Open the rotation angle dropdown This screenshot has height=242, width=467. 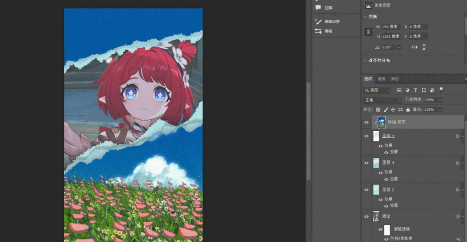point(399,47)
